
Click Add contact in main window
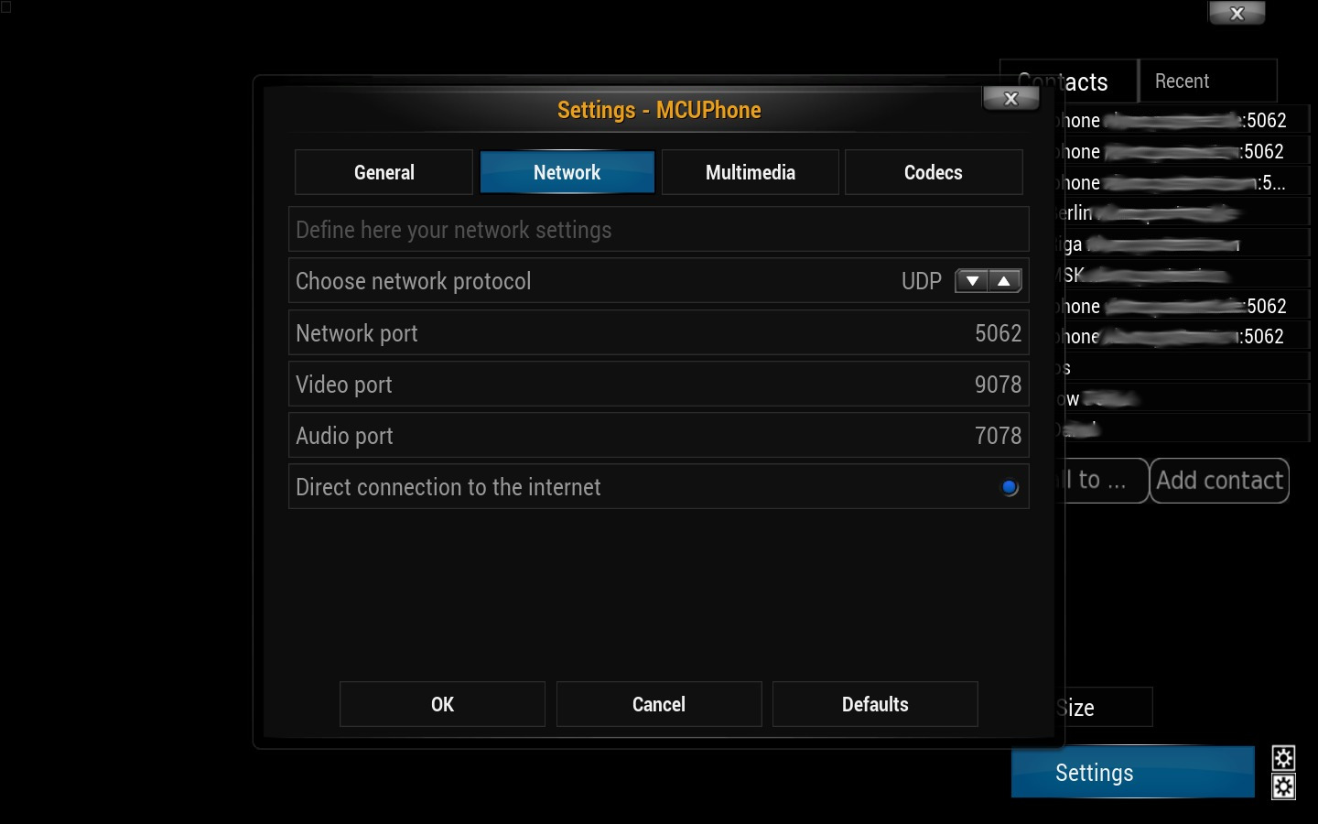(1219, 481)
